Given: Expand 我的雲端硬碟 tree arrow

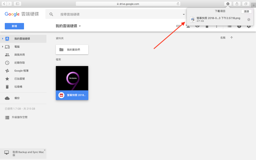Looking at the screenshot, I should (x=3, y=39).
